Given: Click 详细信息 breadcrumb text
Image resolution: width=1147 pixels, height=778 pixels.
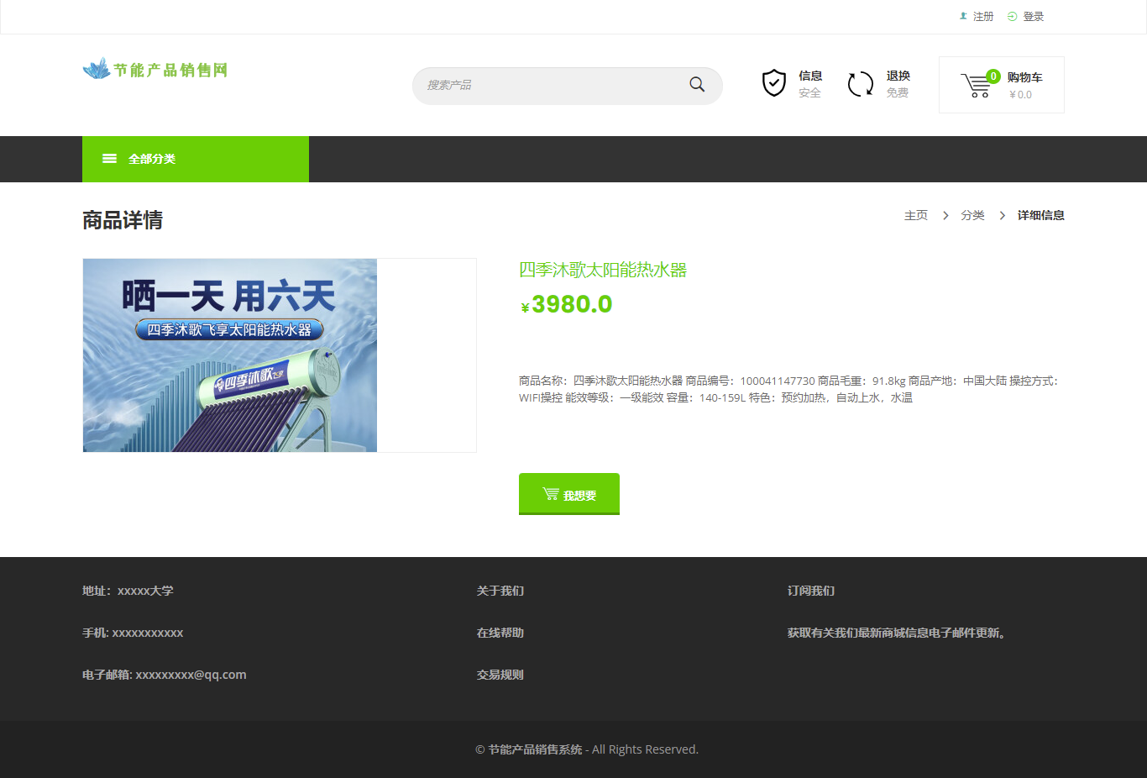Looking at the screenshot, I should (1041, 215).
